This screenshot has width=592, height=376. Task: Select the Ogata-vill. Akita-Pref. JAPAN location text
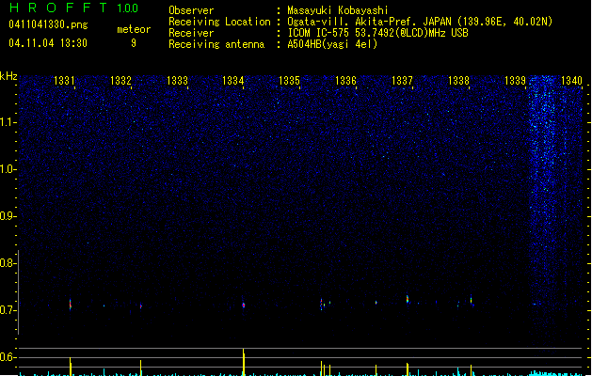pos(420,22)
